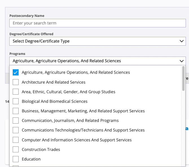Select the Construction Trades checkbox
The height and width of the screenshot is (167, 189).
pos(16,150)
